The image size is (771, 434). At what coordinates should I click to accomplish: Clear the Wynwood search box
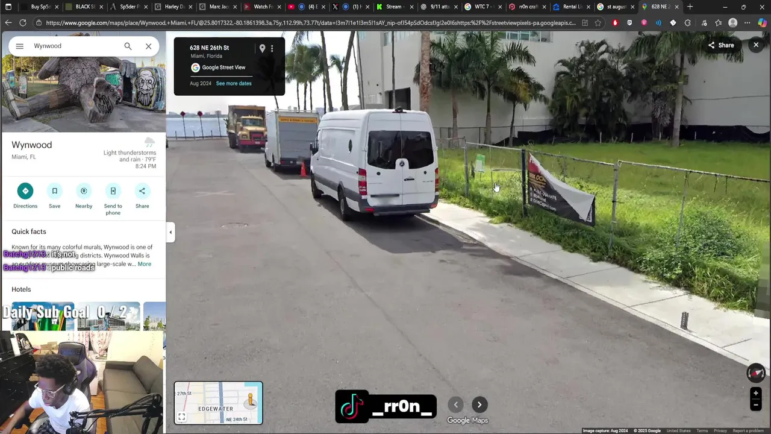(148, 46)
